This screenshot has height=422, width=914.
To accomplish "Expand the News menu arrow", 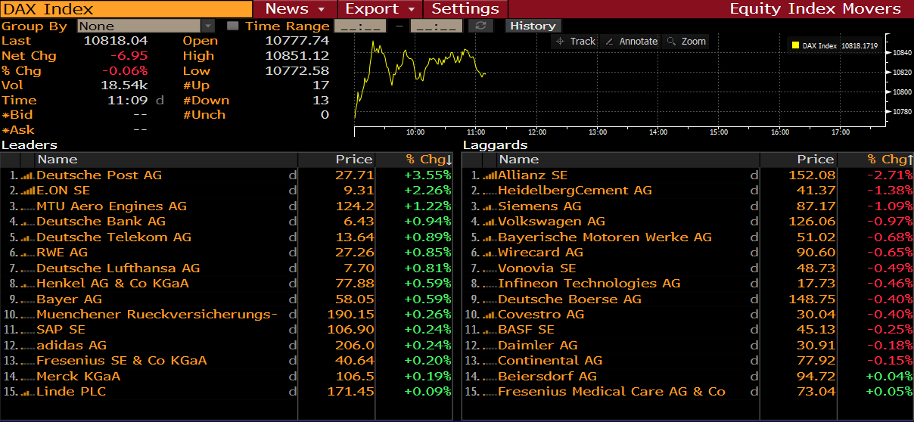I will click(x=322, y=9).
